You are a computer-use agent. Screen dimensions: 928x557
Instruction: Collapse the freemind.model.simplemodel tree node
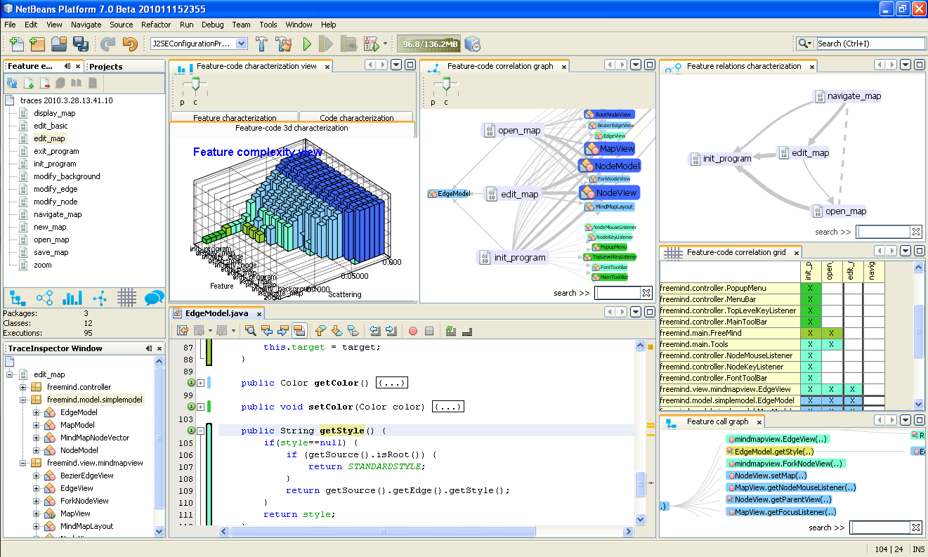(x=23, y=400)
